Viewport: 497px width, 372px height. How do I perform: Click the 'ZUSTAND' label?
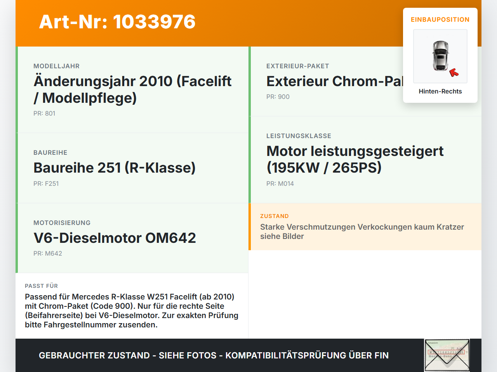(275, 216)
